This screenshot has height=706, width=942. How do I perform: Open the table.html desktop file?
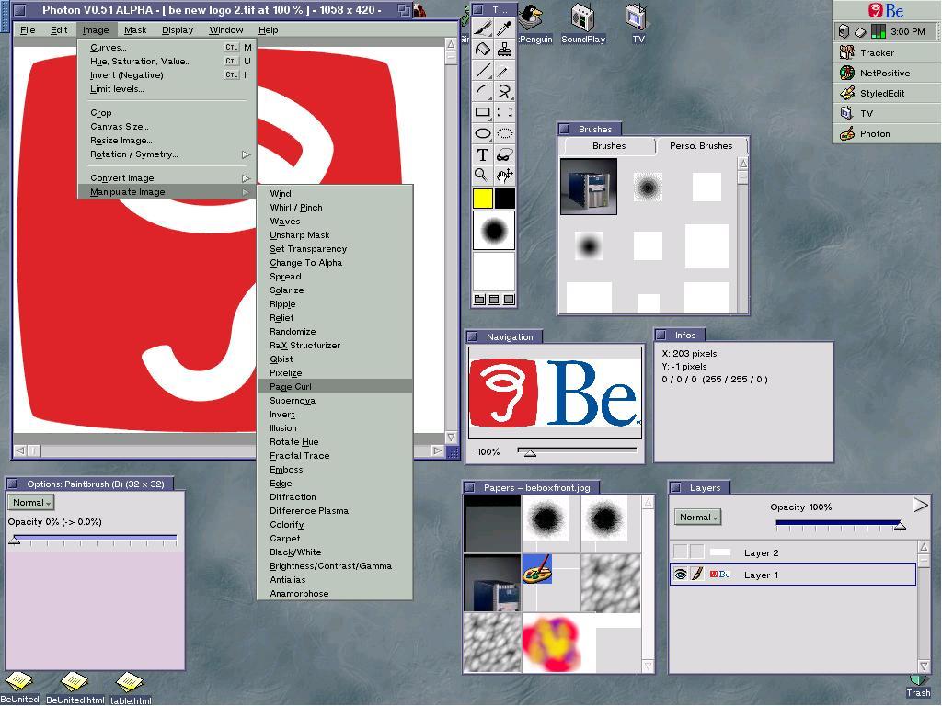(131, 688)
